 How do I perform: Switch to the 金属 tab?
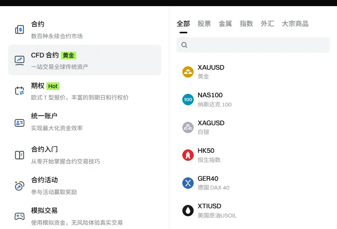(x=225, y=24)
